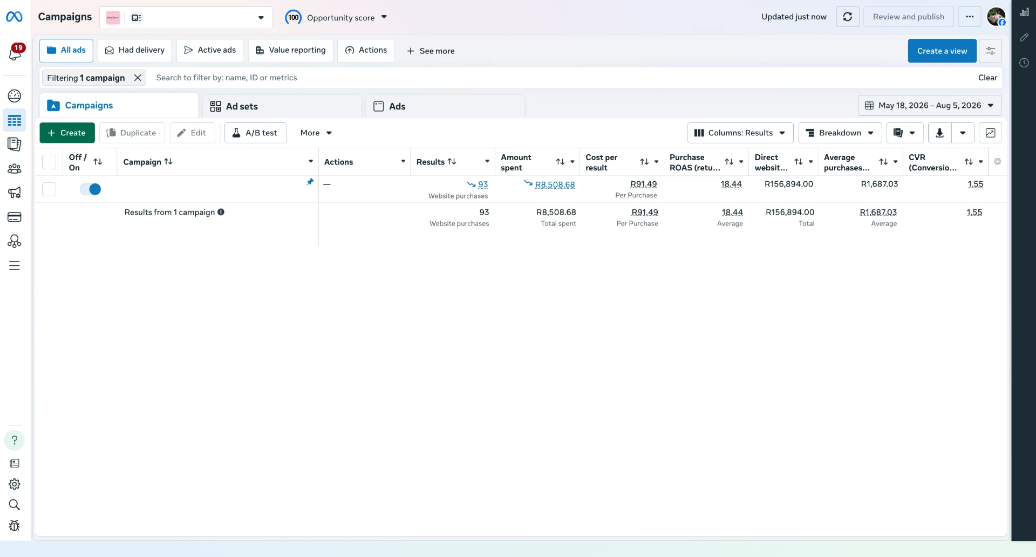
Task: Open the ad account selector dropdown
Action: pyautogui.click(x=186, y=18)
